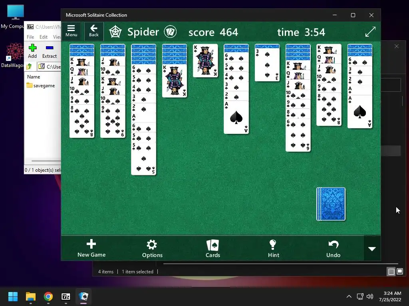This screenshot has height=306, width=409.
Task: Select the 8 of spades ending column one
Action: click(x=82, y=121)
